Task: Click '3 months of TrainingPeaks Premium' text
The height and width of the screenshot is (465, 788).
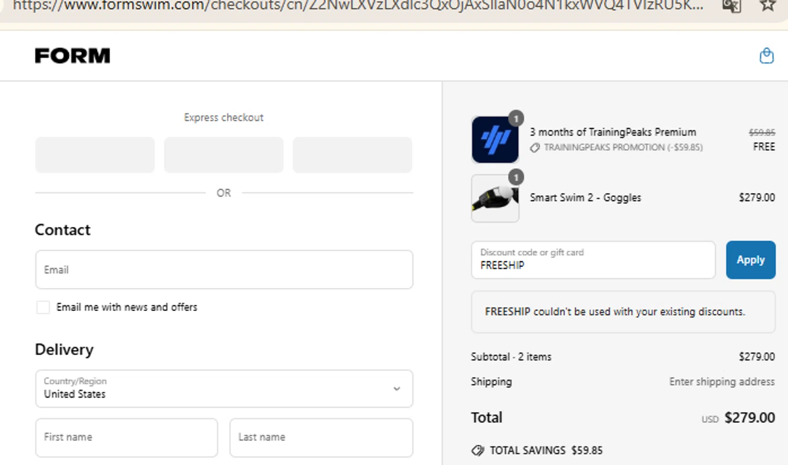Action: 613,132
